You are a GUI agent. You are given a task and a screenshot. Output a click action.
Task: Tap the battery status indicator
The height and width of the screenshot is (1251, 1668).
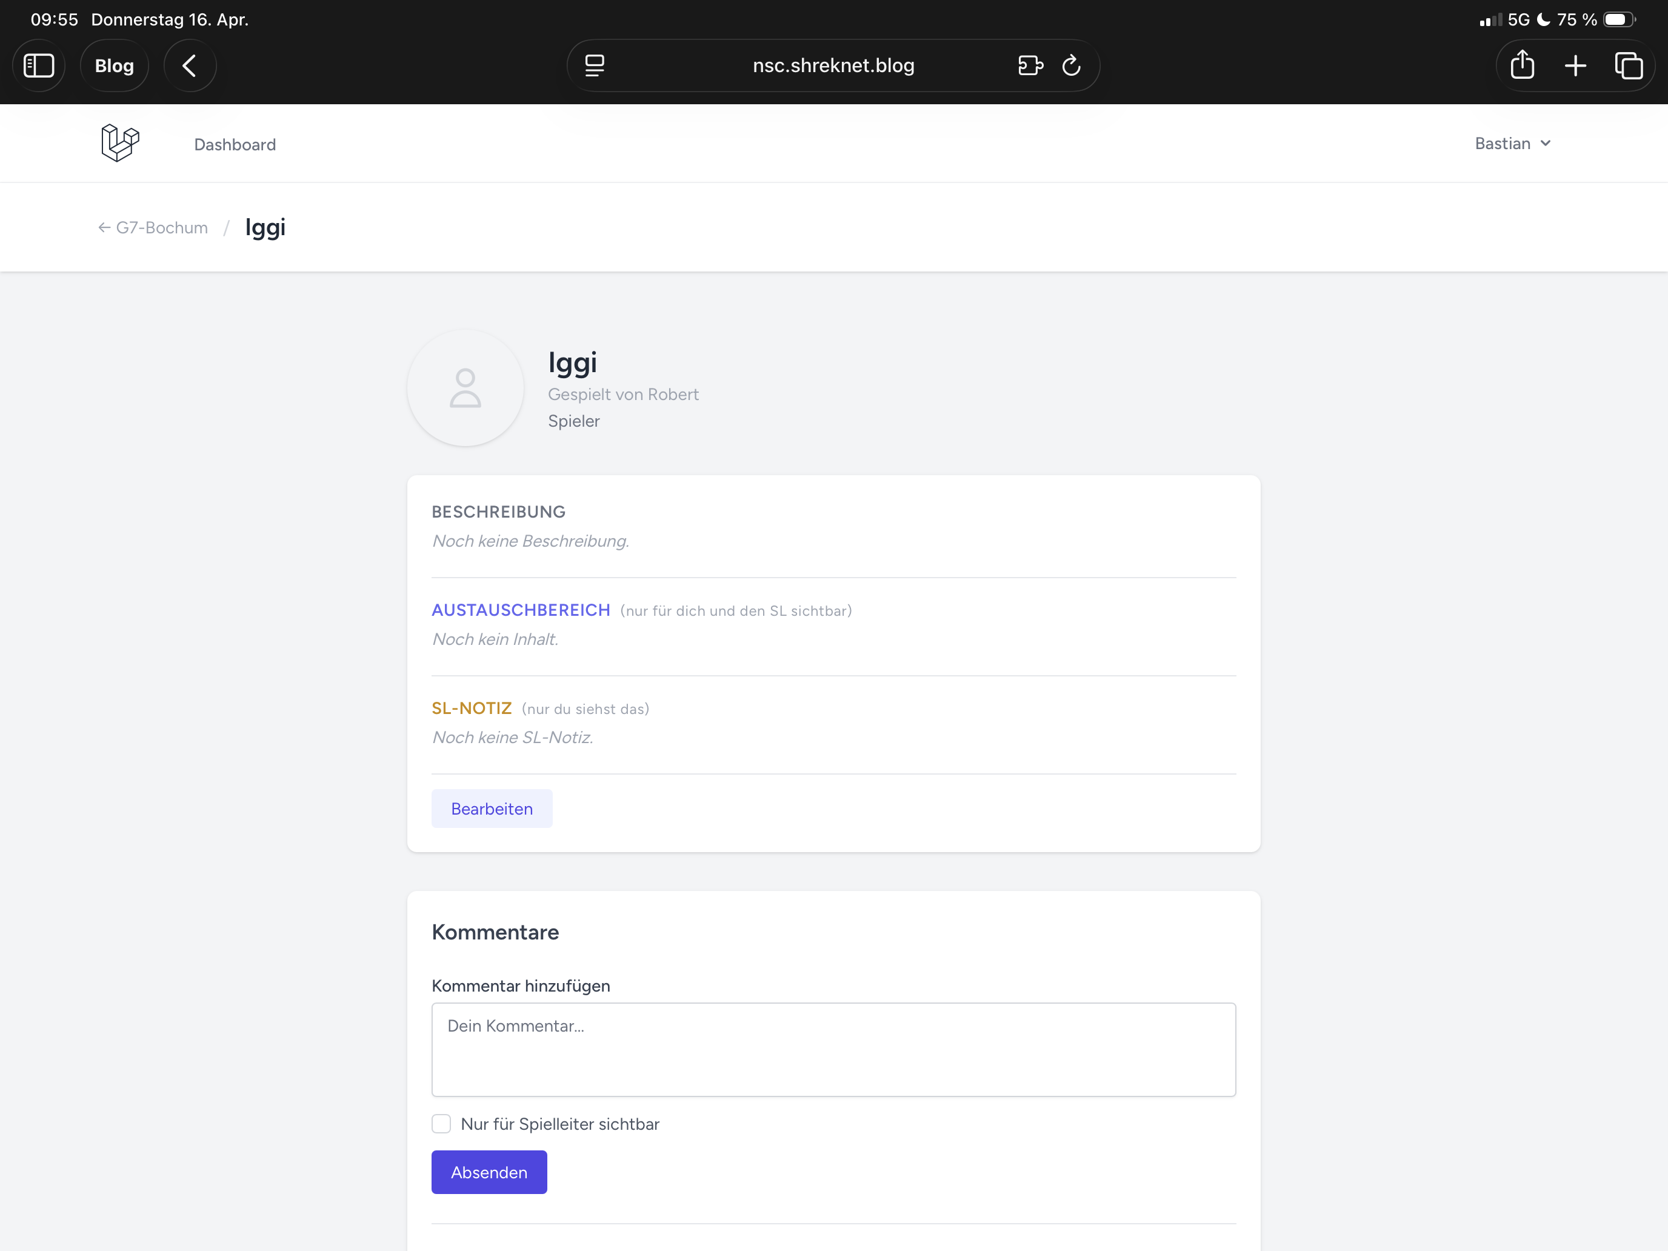pyautogui.click(x=1618, y=19)
